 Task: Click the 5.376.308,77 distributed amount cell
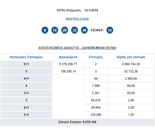coord(68,64)
